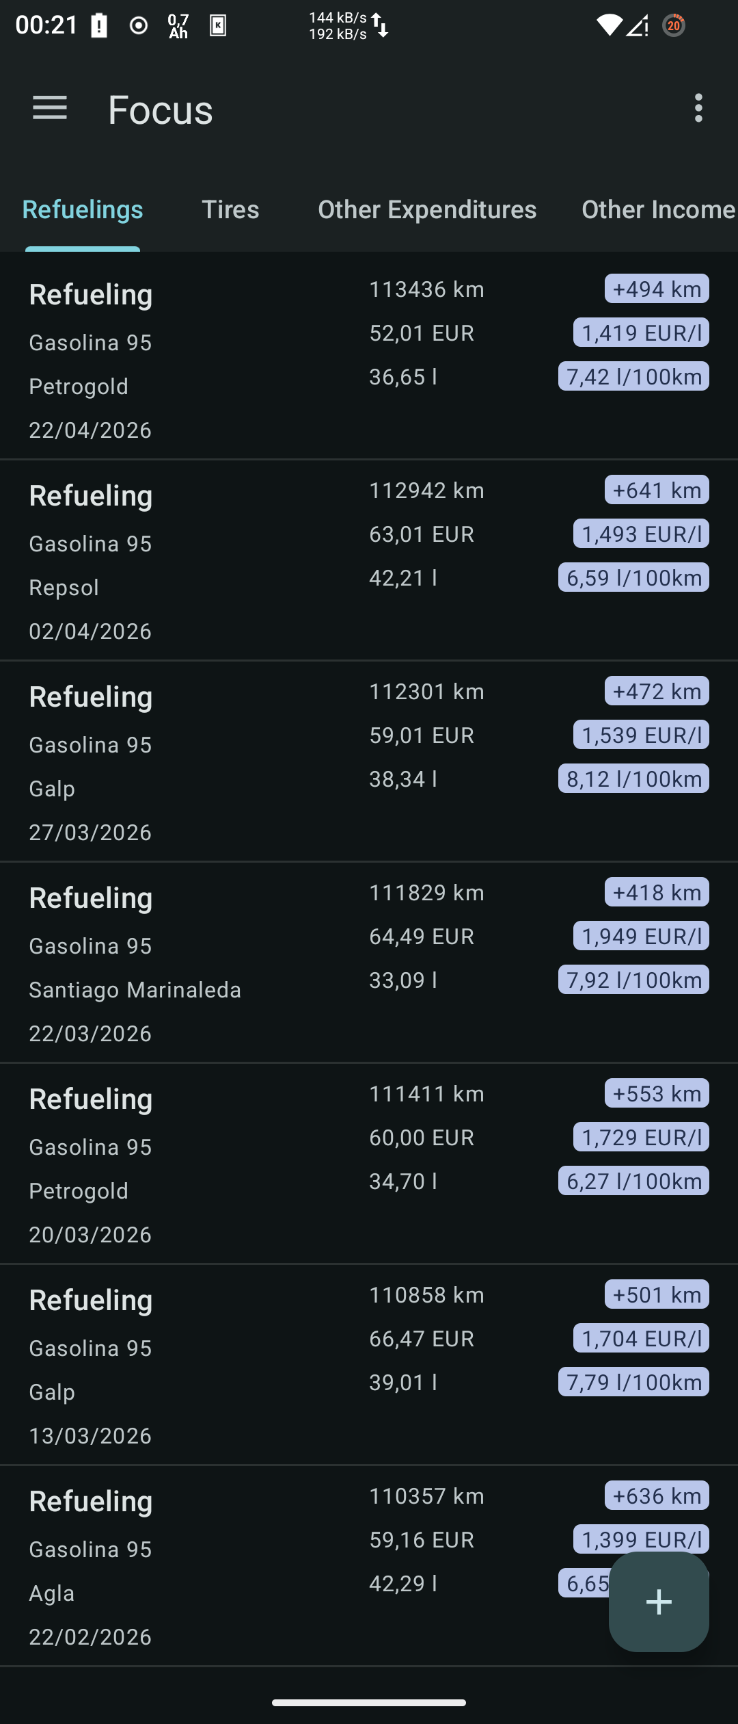Open the Galp refueling from 27/03/2026
738x1724 pixels.
(369, 761)
